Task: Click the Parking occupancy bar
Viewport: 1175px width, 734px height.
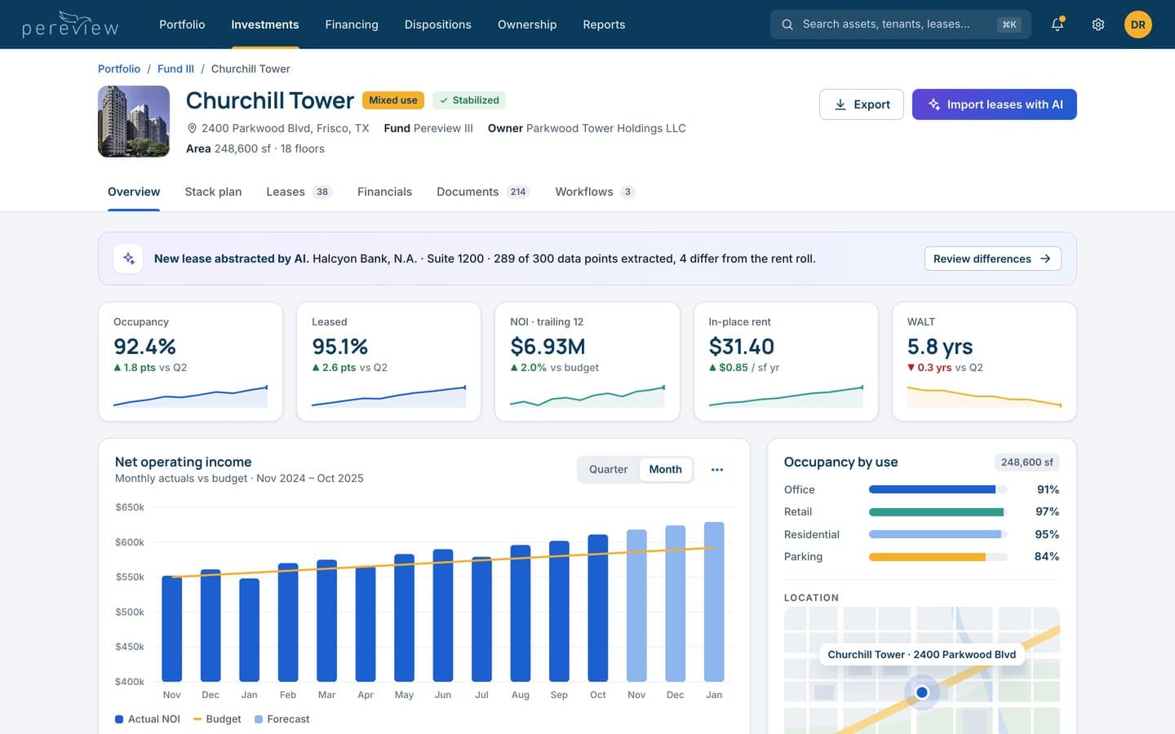Action: click(x=938, y=557)
